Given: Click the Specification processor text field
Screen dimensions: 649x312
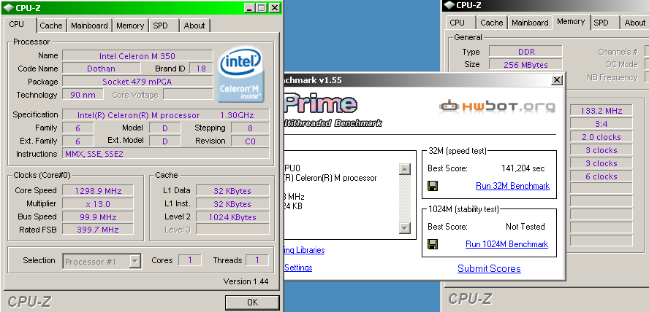Looking at the screenshot, I should [x=166, y=115].
